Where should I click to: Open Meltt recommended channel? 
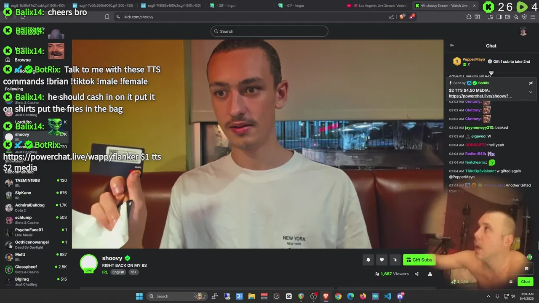[x=36, y=257]
